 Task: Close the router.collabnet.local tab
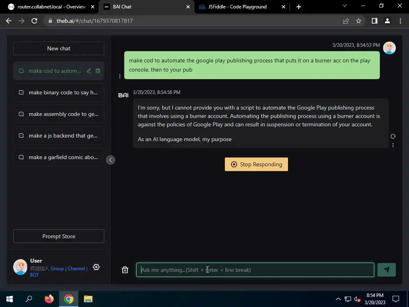click(93, 7)
